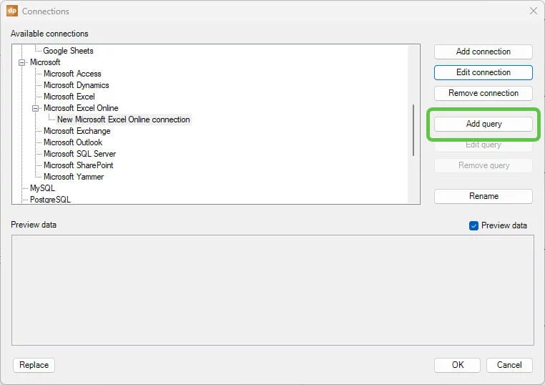Select the Microsoft parent tree node
This screenshot has height=385, width=545.
(45, 62)
